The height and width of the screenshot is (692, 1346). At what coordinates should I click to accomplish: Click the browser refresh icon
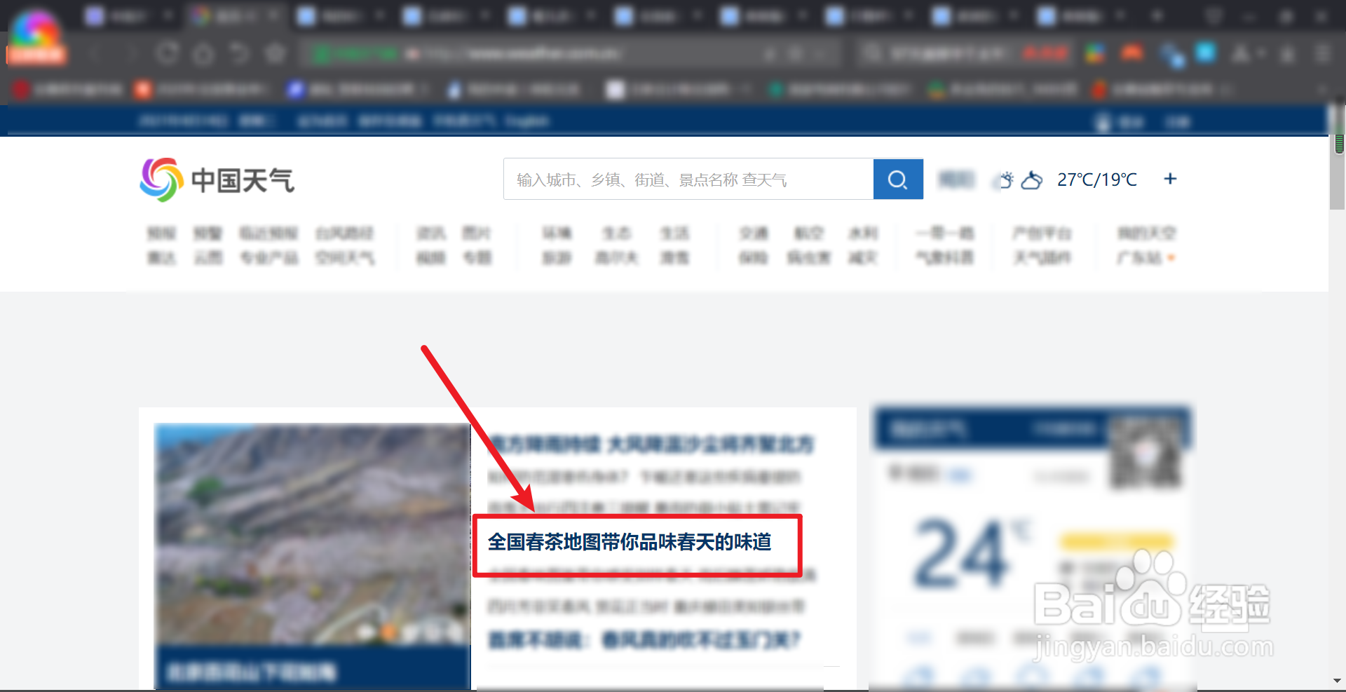coord(168,53)
